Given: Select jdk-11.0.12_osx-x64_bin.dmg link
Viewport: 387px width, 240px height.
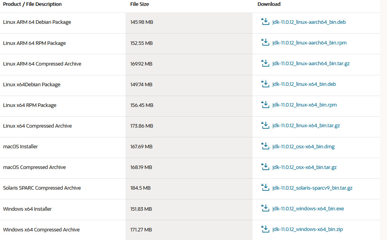Looking at the screenshot, I should tap(304, 146).
